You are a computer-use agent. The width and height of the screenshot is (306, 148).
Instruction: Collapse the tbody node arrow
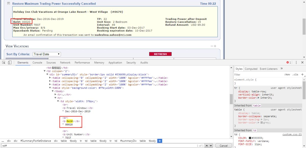[53, 91]
